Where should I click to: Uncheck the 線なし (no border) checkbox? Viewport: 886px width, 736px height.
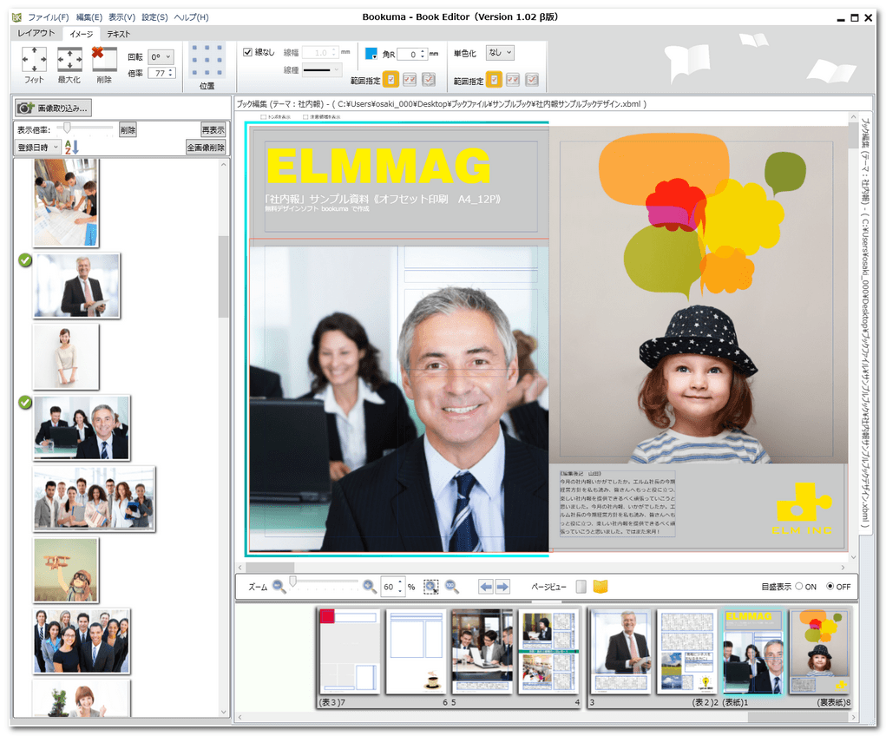247,52
